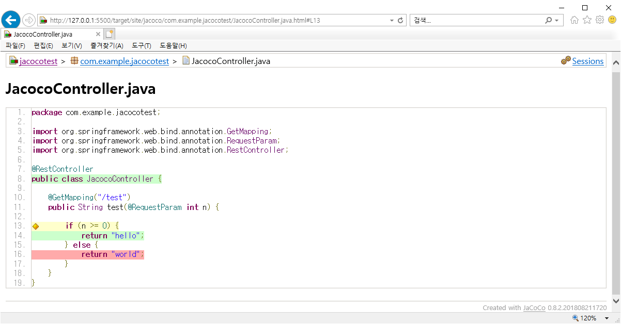
Task: Open the 보기(V) menu
Action: pyautogui.click(x=71, y=46)
